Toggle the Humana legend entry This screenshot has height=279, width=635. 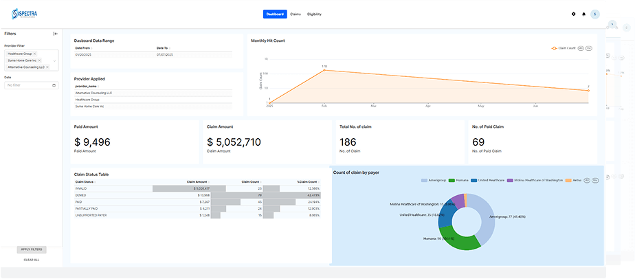[x=460, y=180]
